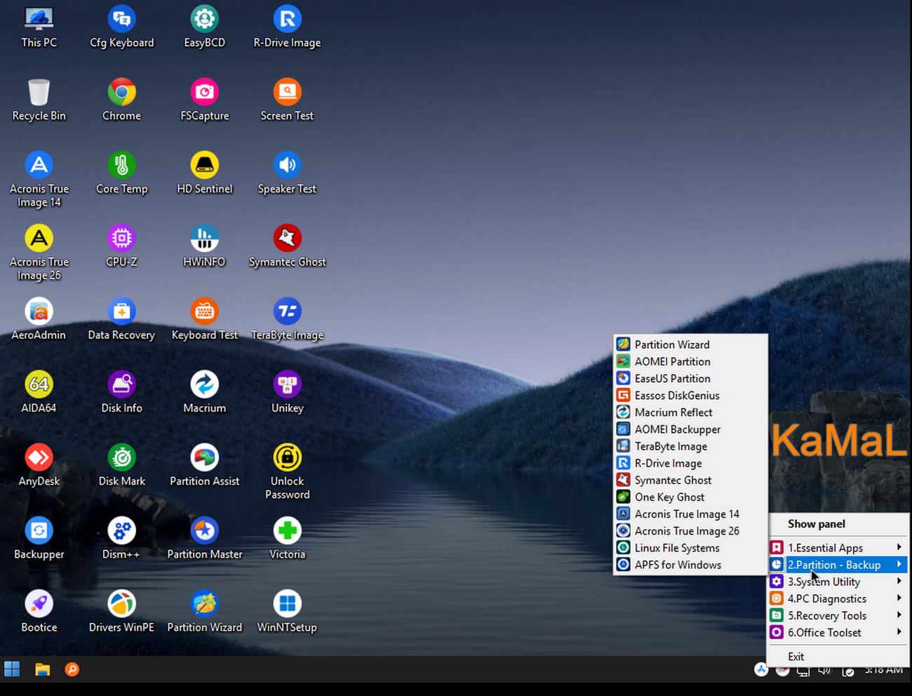Select the Macrium desktop icon
The image size is (912, 696).
point(205,393)
